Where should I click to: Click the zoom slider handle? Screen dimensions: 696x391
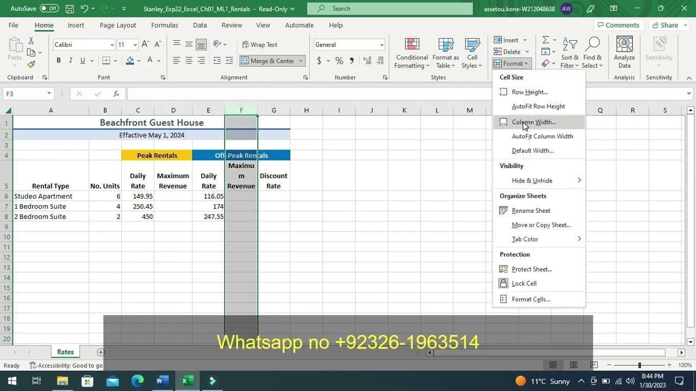click(x=639, y=365)
